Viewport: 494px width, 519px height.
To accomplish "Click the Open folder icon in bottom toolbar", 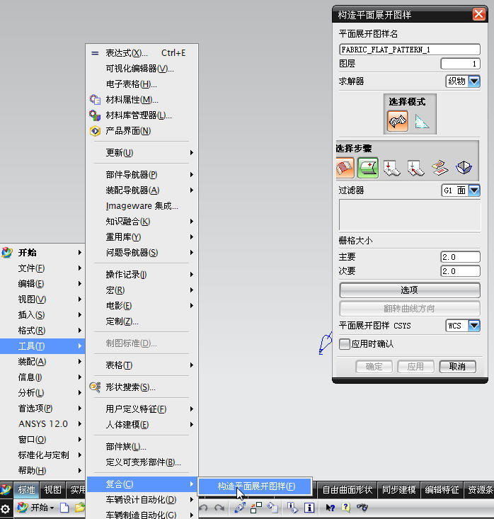I will point(80,508).
